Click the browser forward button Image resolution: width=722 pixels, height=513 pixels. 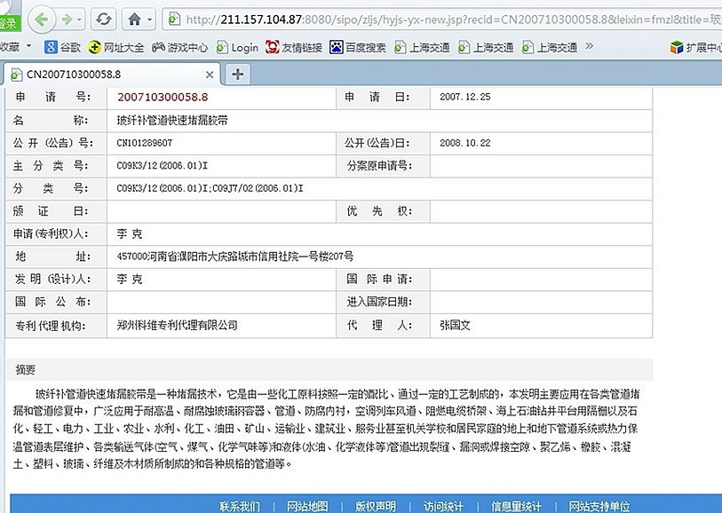tap(68, 19)
